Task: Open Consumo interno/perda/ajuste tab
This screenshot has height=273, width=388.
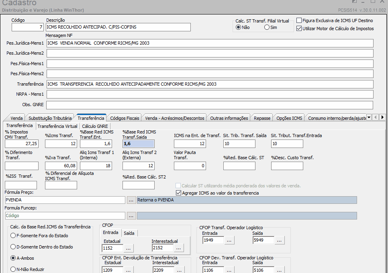Action: pos(337,118)
